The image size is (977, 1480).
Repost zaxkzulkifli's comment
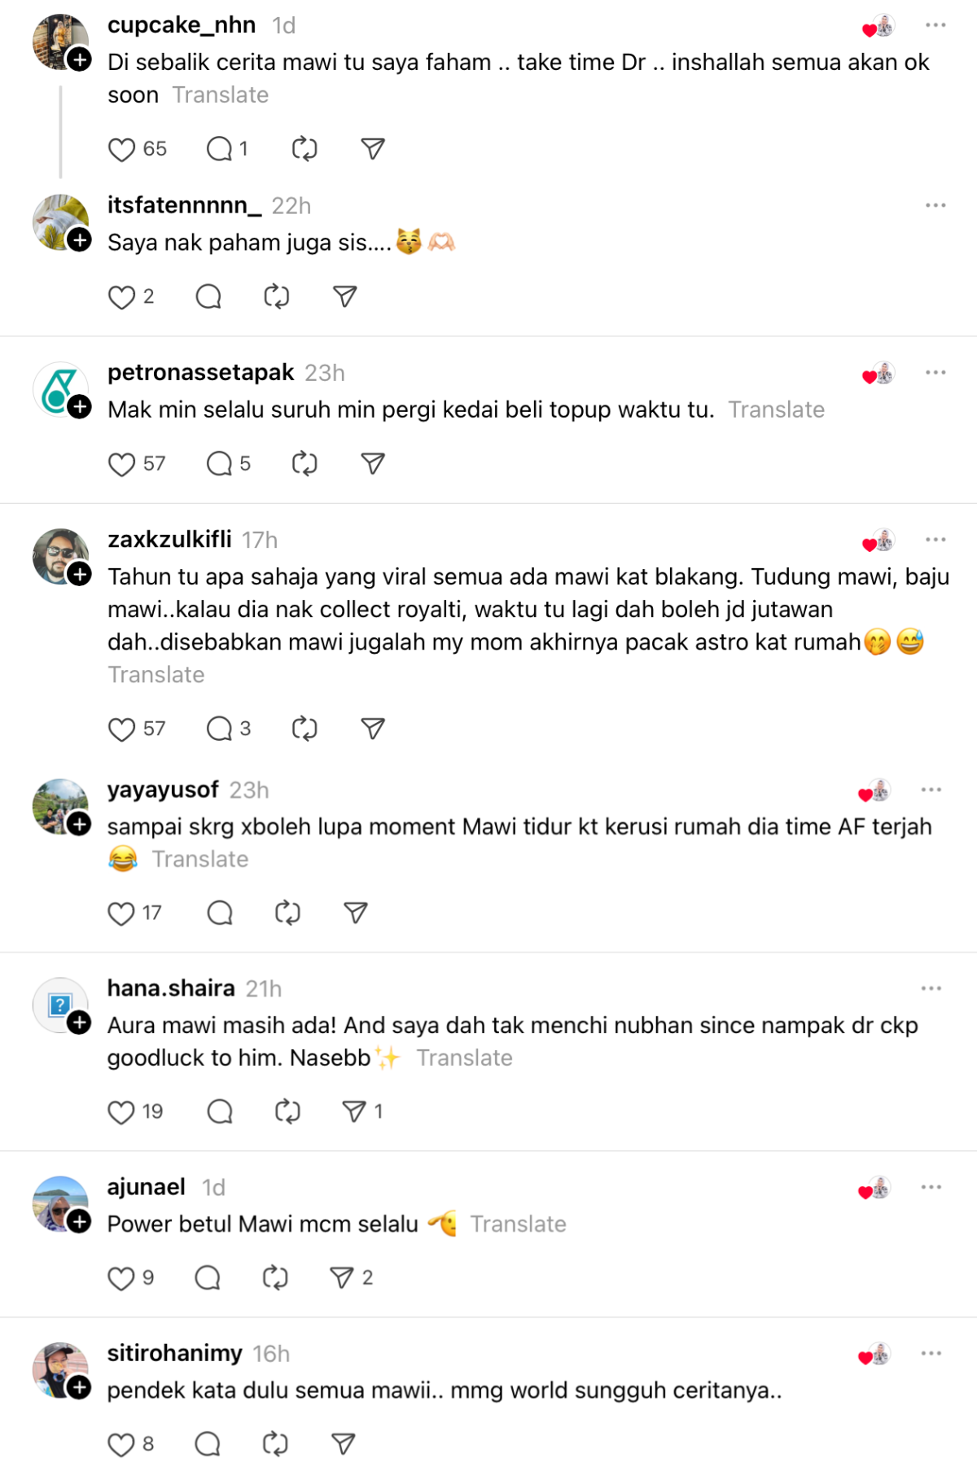pyautogui.click(x=304, y=729)
